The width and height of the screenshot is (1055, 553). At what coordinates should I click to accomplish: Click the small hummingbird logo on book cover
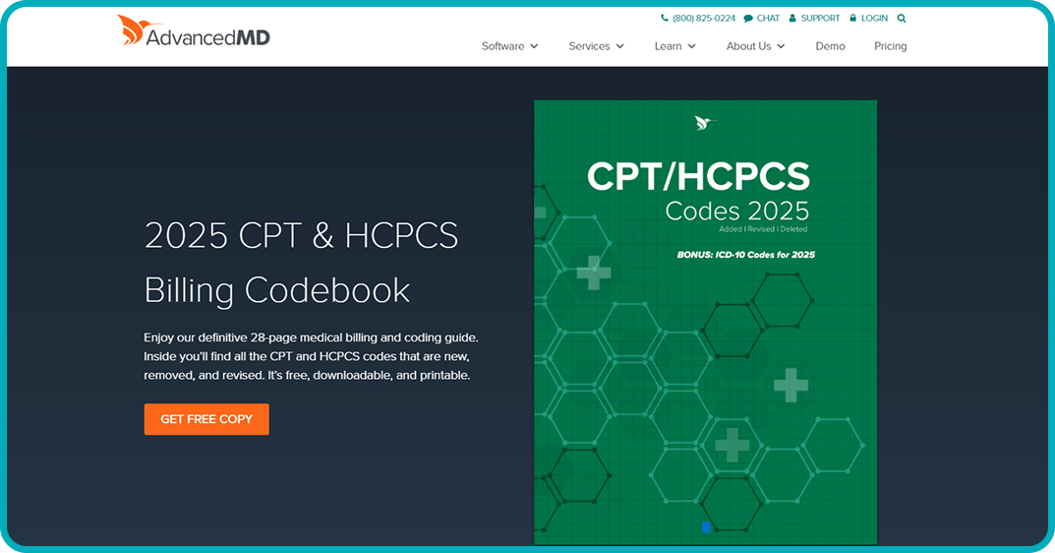tap(704, 123)
